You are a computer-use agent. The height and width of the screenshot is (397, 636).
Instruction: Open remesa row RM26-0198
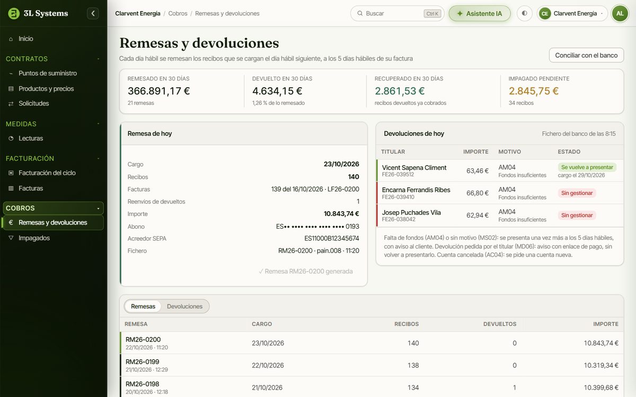click(372, 387)
